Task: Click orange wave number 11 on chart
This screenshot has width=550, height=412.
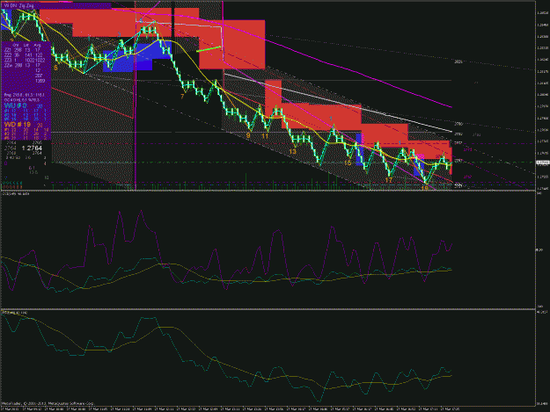Action: pos(265,136)
